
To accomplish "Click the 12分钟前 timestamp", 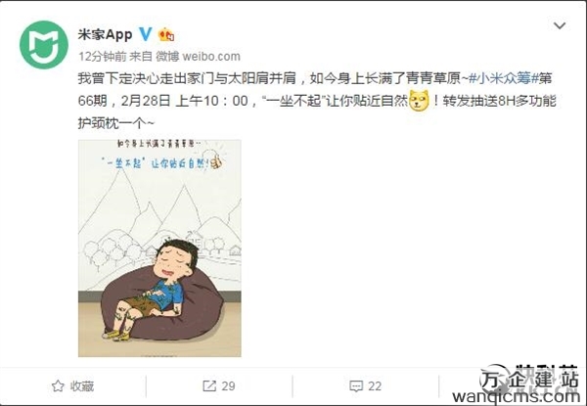I will 102,57.
